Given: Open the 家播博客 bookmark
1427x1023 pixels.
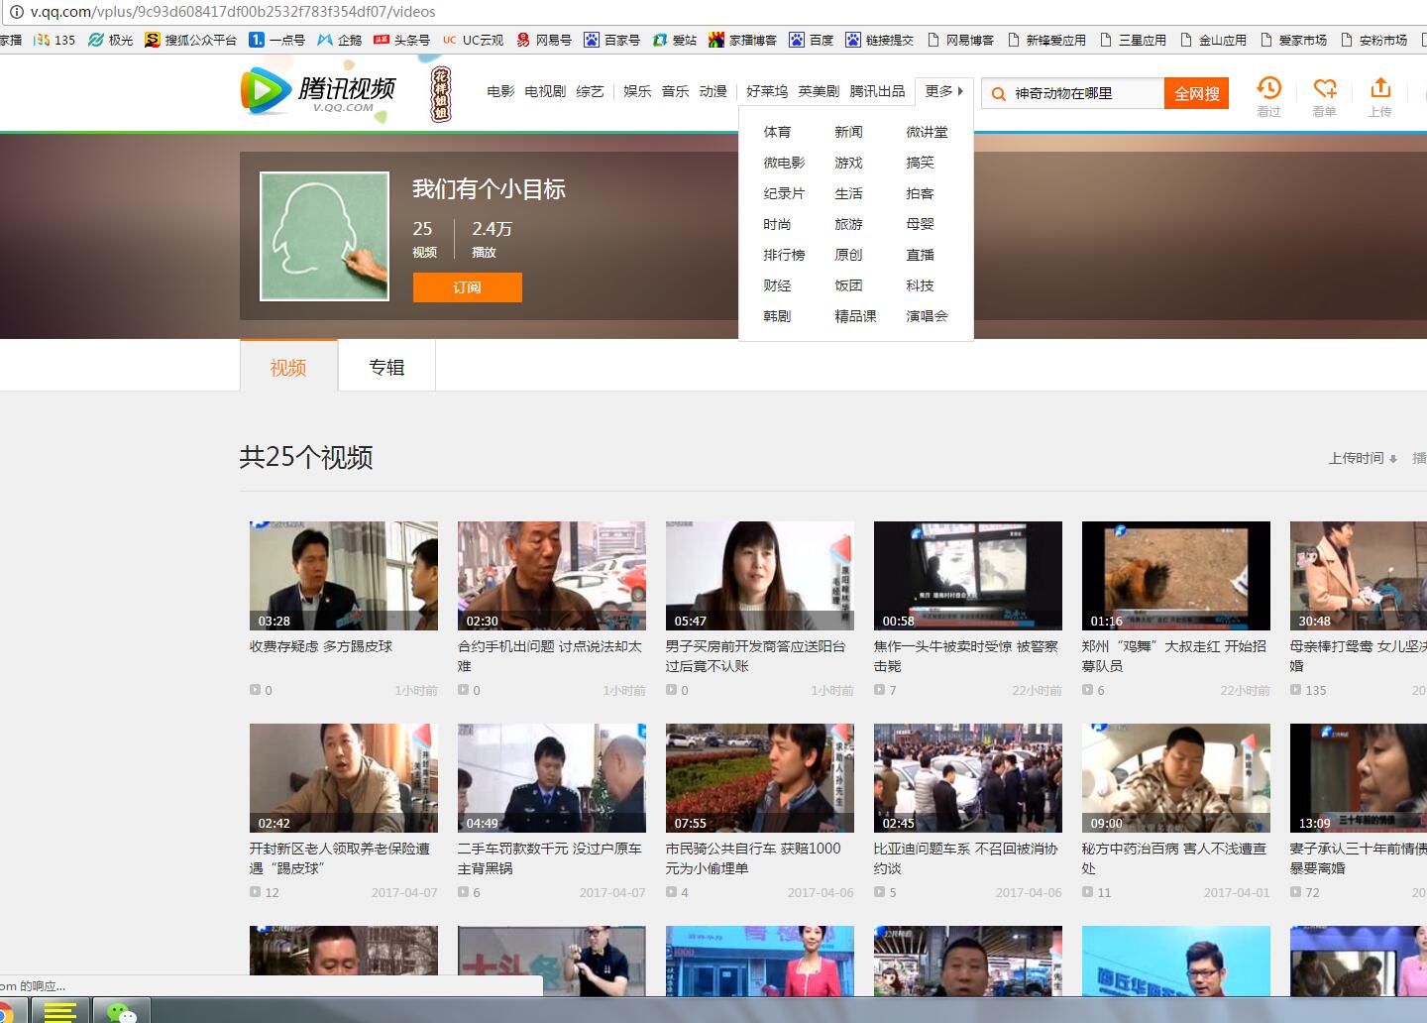Looking at the screenshot, I should pos(743,40).
